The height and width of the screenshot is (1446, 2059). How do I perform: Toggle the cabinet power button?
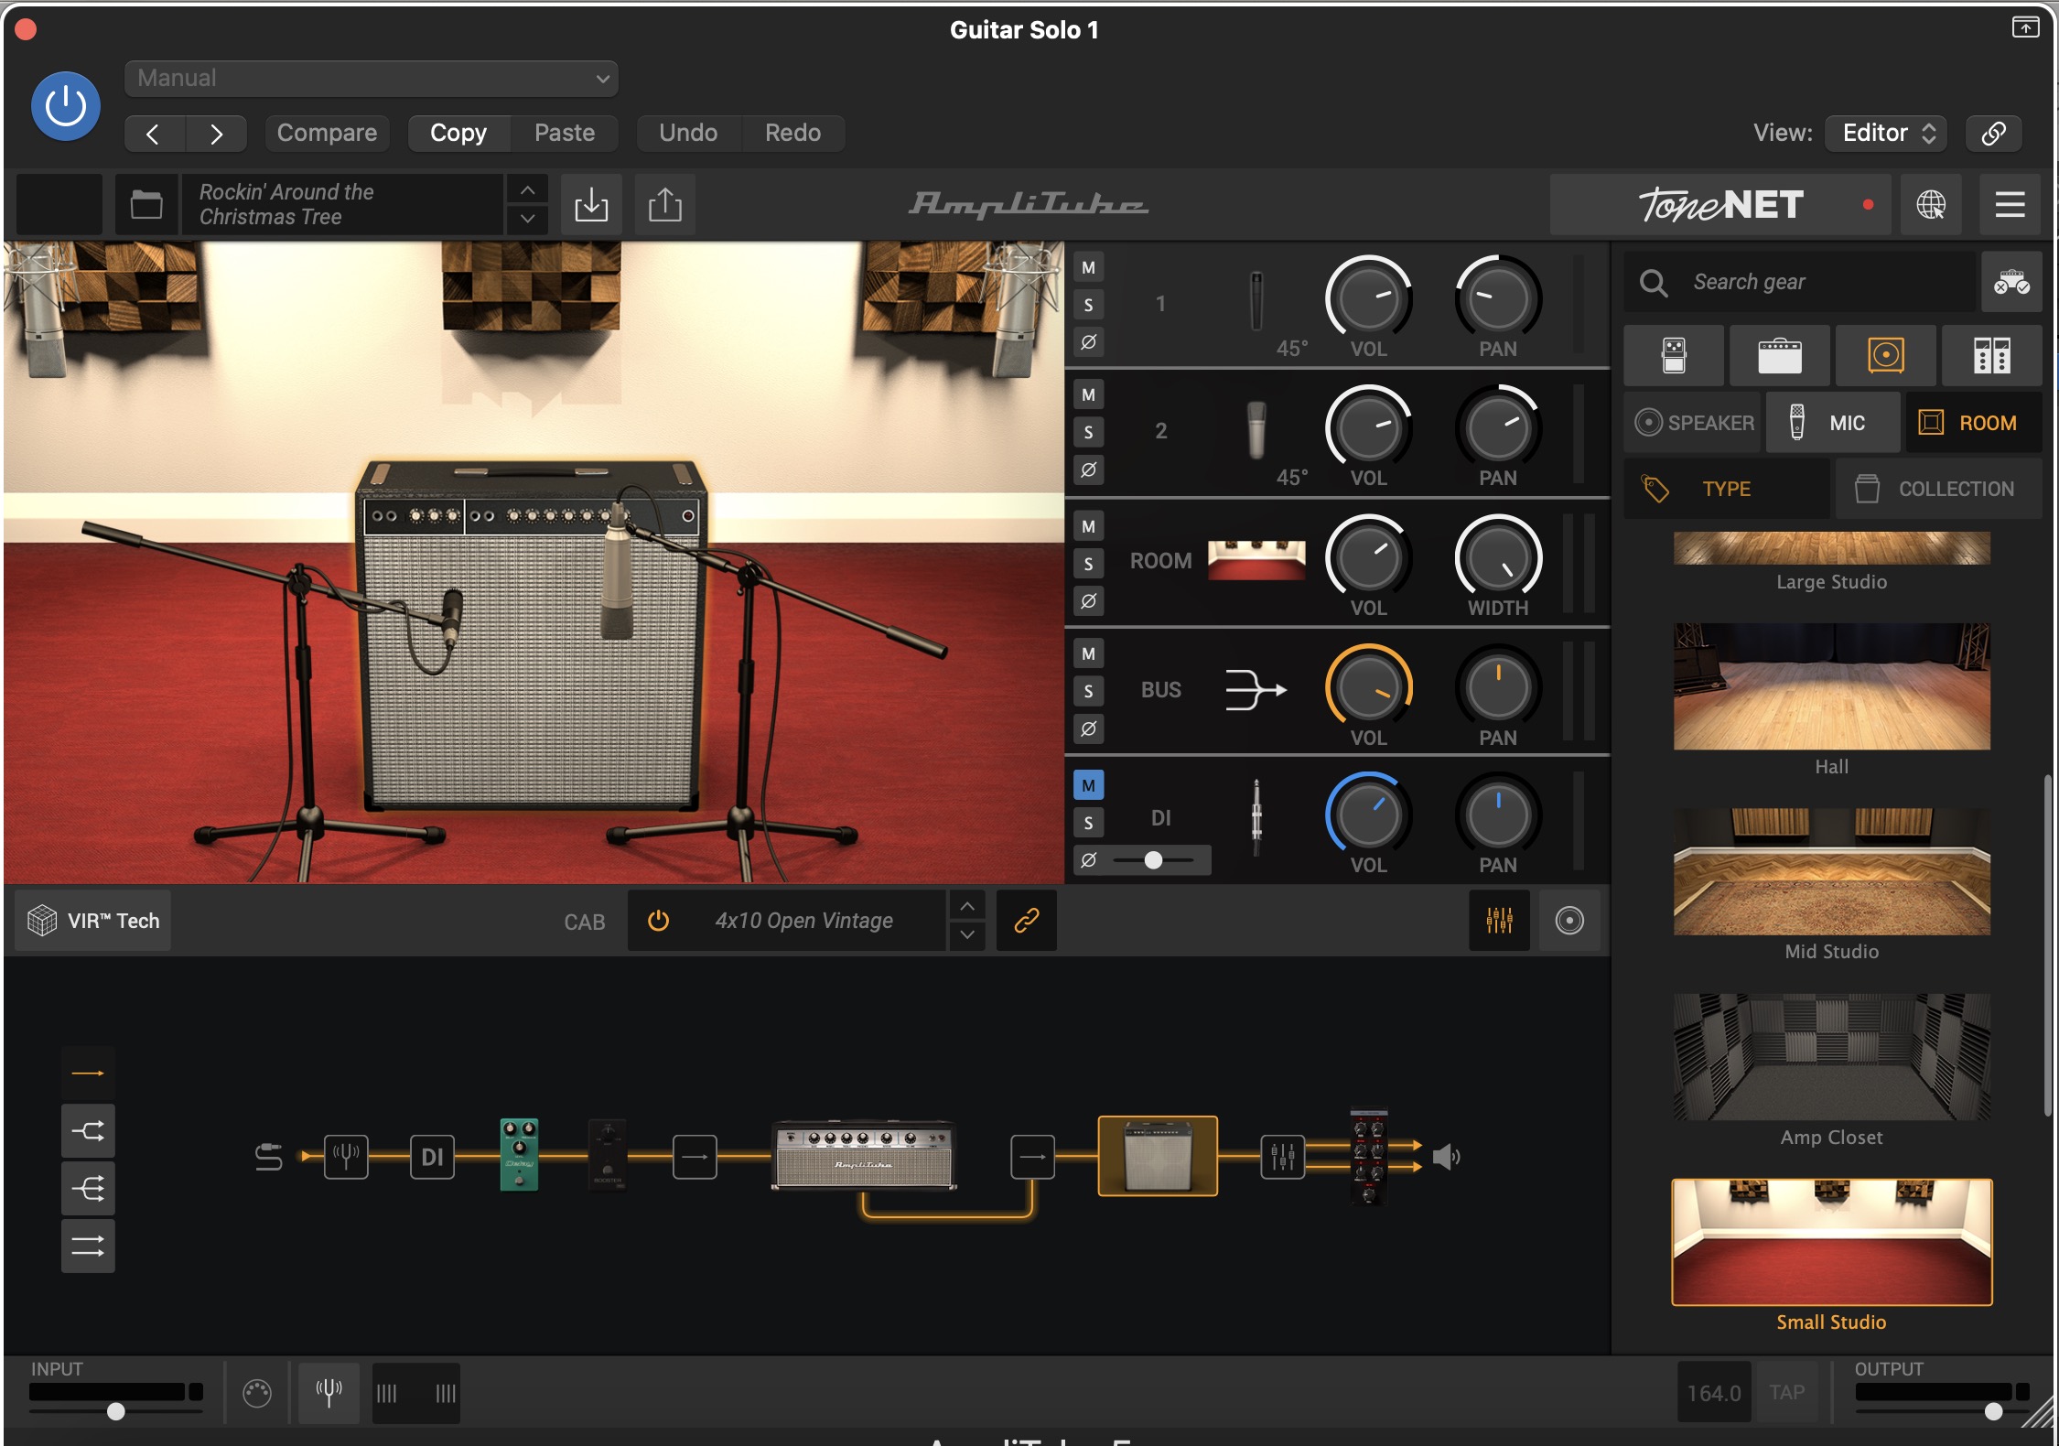click(x=658, y=921)
